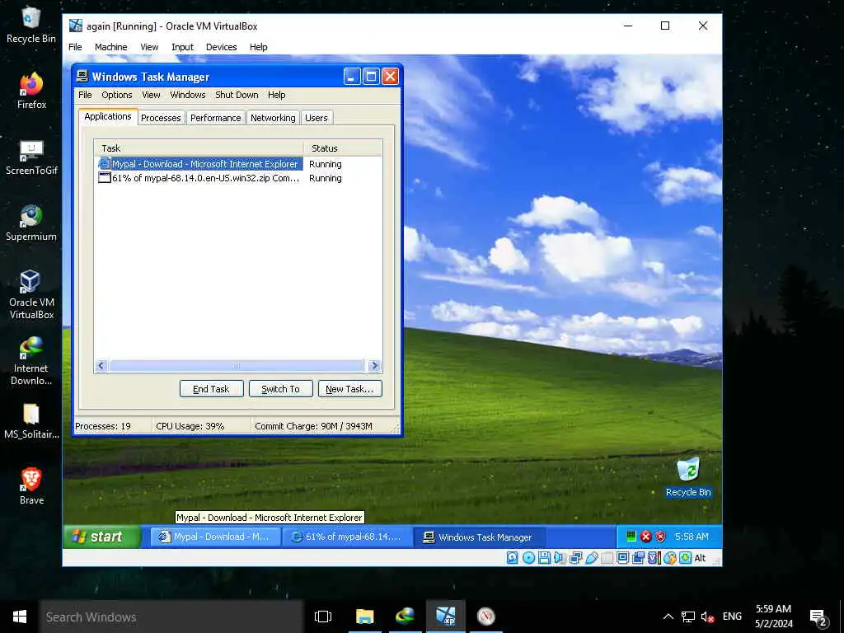The height and width of the screenshot is (633, 844).
Task: Open Task Manager's Windows menu
Action: pyautogui.click(x=187, y=95)
